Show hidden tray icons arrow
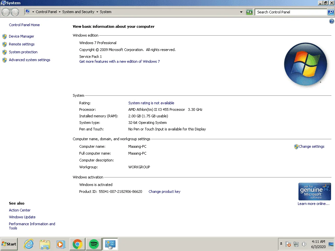This screenshot has height=251, width=335. [x=281, y=244]
